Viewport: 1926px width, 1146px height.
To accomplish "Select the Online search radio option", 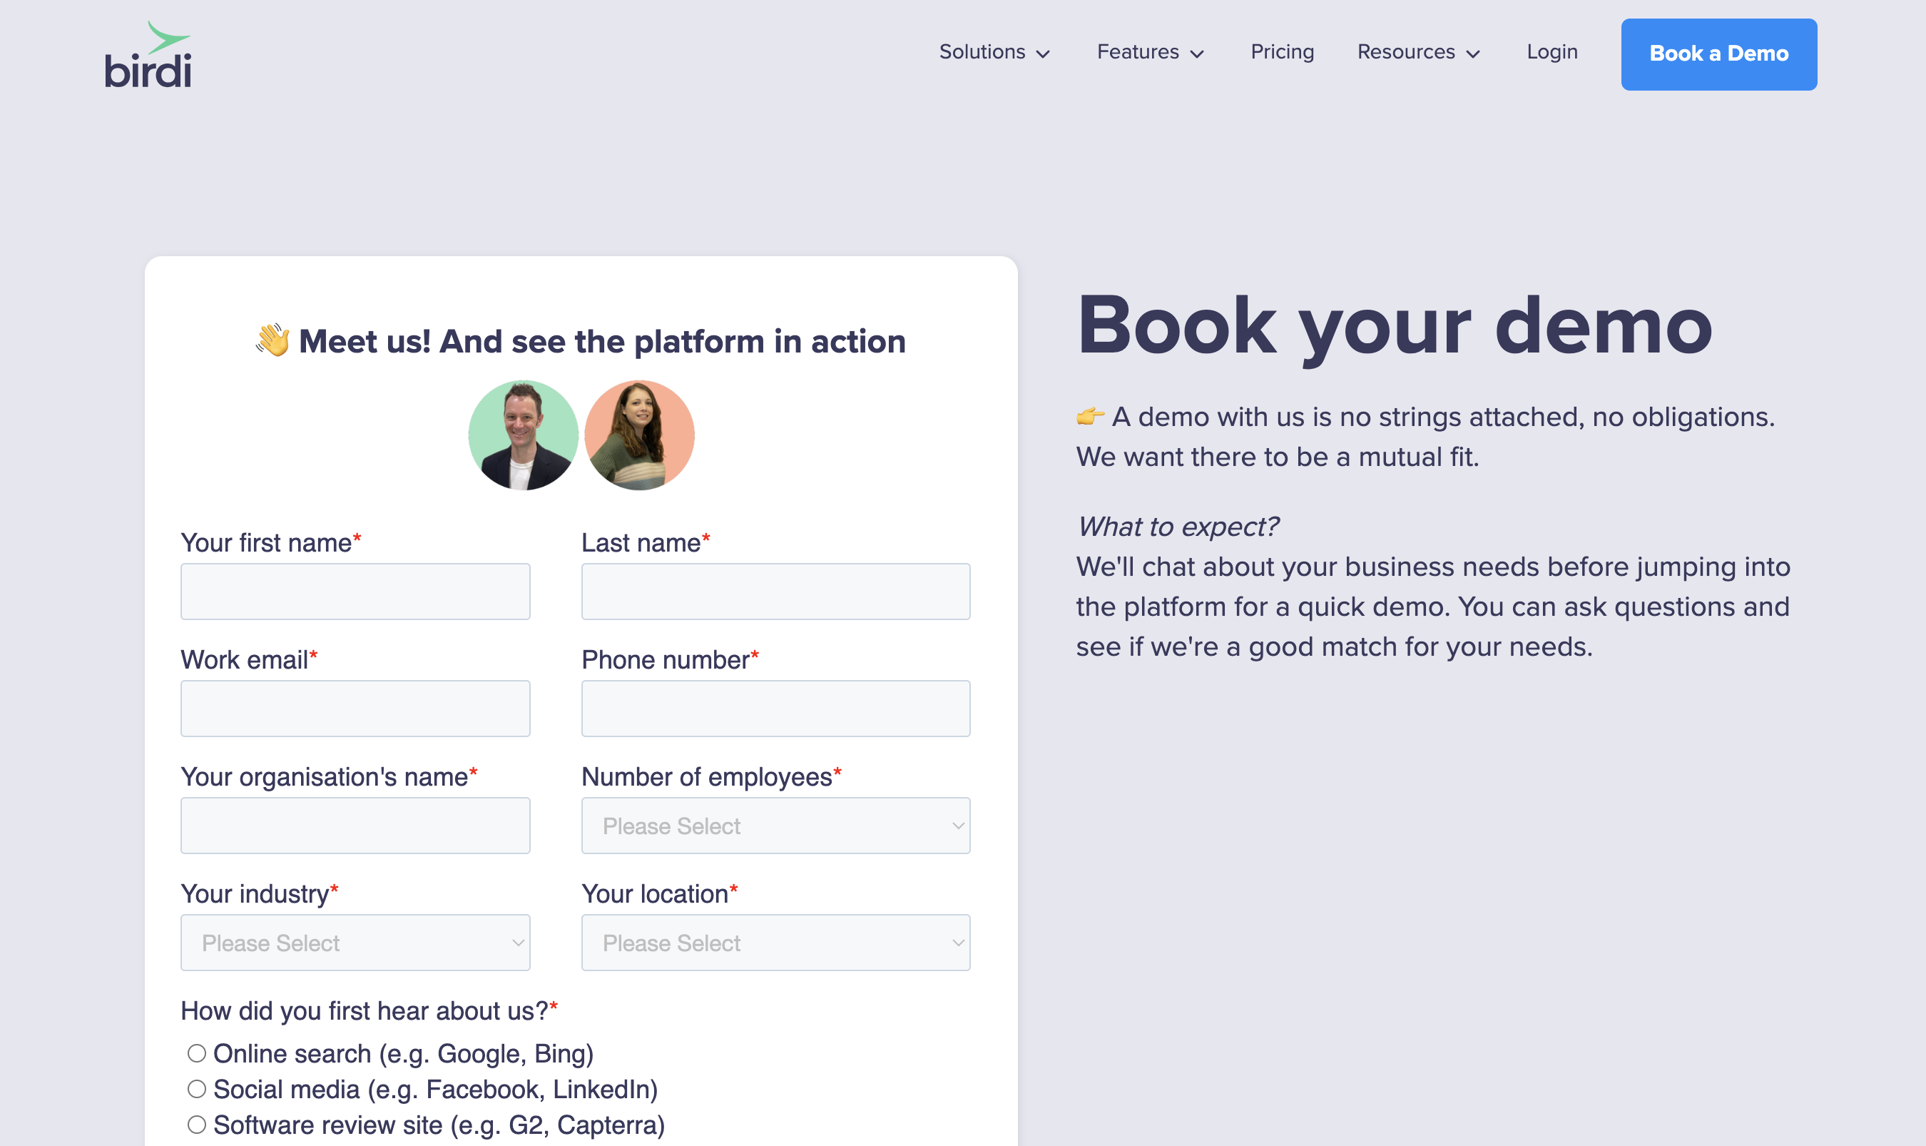I will pyautogui.click(x=195, y=1052).
